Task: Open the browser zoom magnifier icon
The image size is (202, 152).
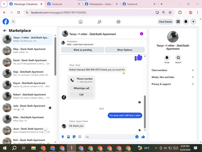Action: click(164, 13)
